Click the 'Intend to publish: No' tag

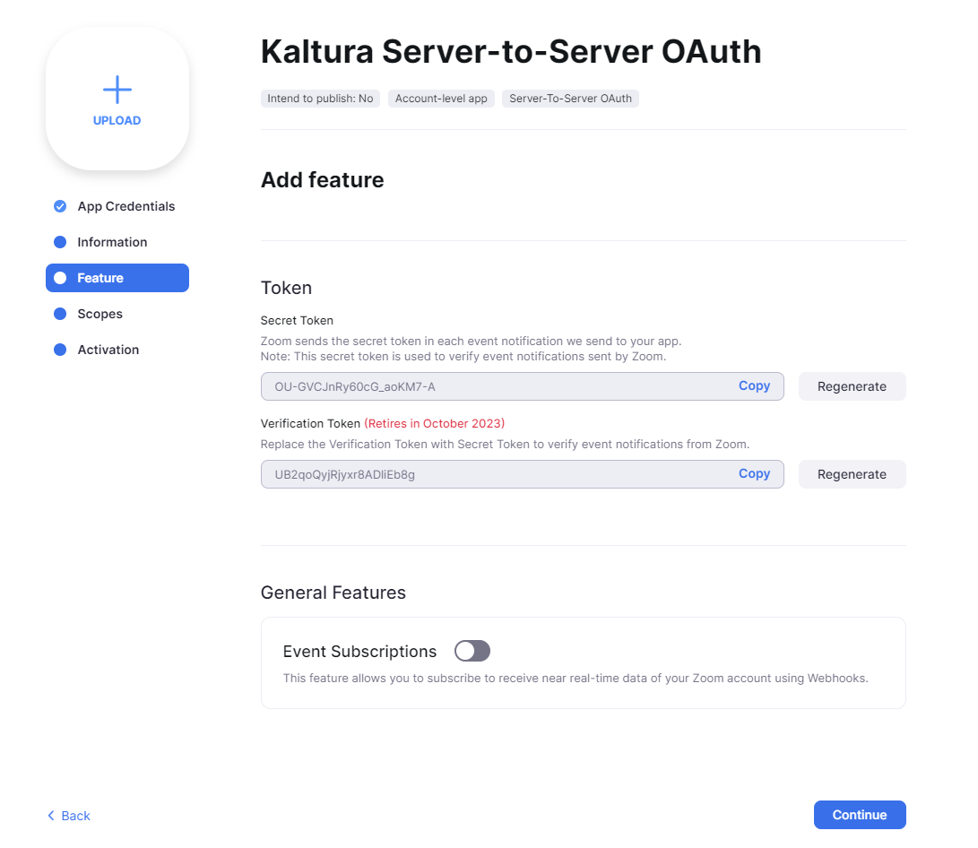[x=320, y=99]
